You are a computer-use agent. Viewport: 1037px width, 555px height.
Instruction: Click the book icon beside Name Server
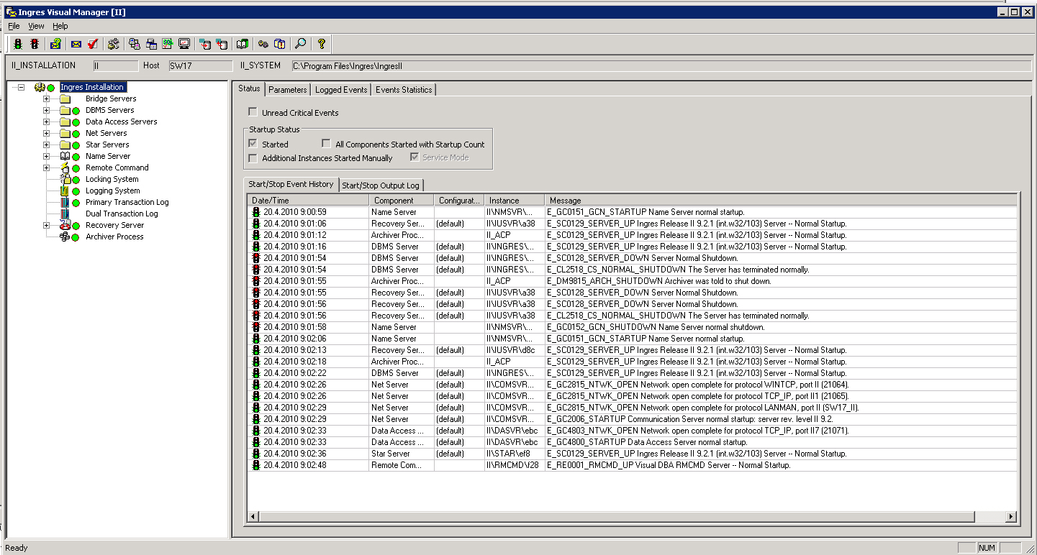(65, 156)
